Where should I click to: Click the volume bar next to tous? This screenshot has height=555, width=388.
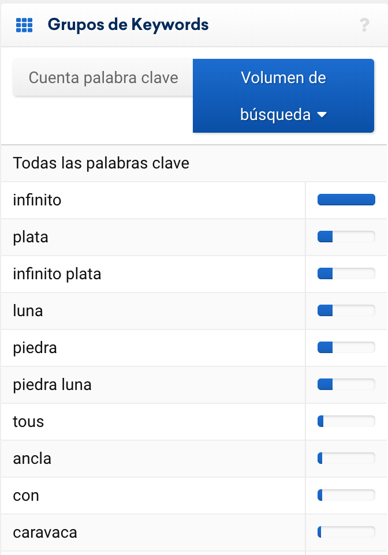pos(346,421)
